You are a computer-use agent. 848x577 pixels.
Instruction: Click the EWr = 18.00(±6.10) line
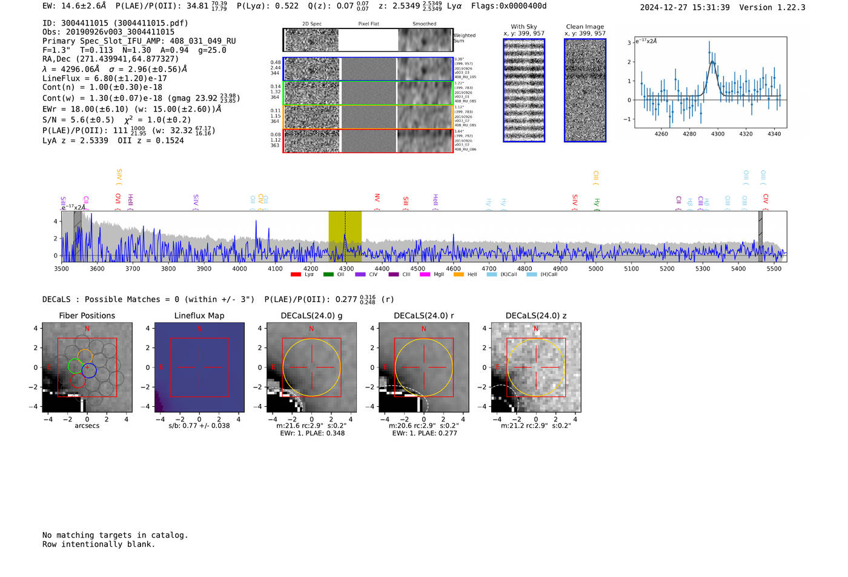[132, 109]
